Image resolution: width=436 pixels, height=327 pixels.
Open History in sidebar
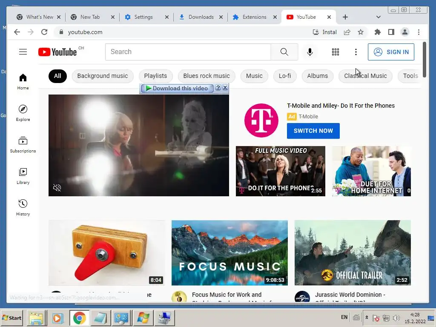23,207
